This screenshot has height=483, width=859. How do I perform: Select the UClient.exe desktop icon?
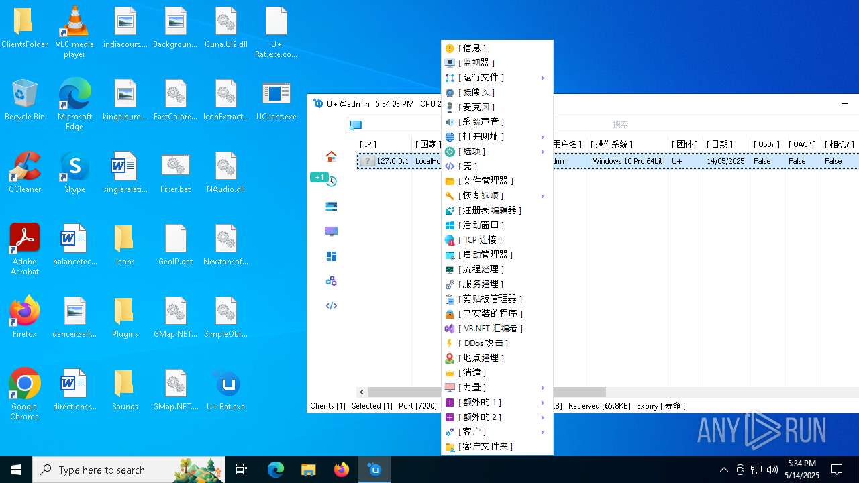(x=276, y=101)
